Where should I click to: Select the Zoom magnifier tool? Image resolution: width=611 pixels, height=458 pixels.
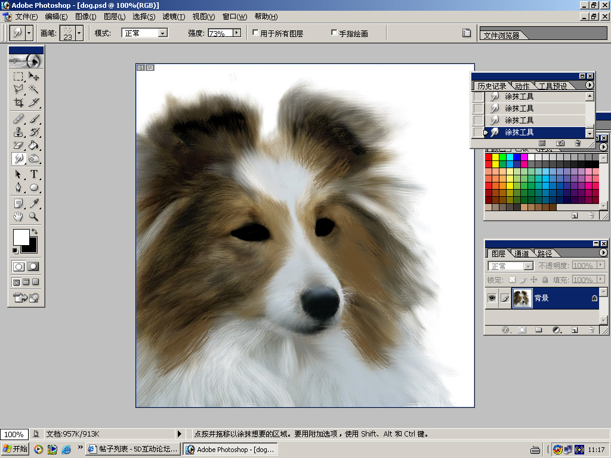(x=34, y=216)
